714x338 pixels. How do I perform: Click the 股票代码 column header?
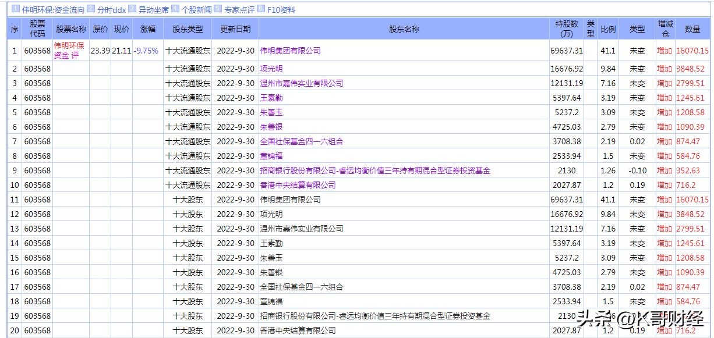point(37,29)
